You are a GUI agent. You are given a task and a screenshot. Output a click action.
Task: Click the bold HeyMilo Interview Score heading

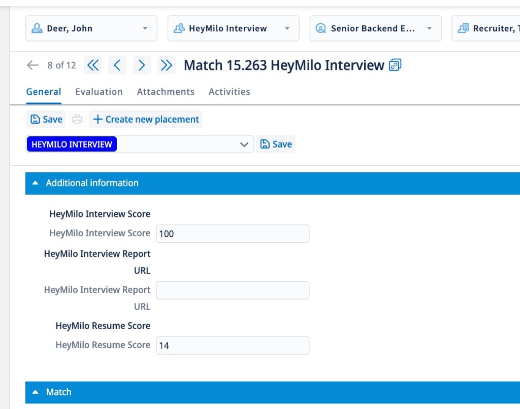(x=100, y=214)
